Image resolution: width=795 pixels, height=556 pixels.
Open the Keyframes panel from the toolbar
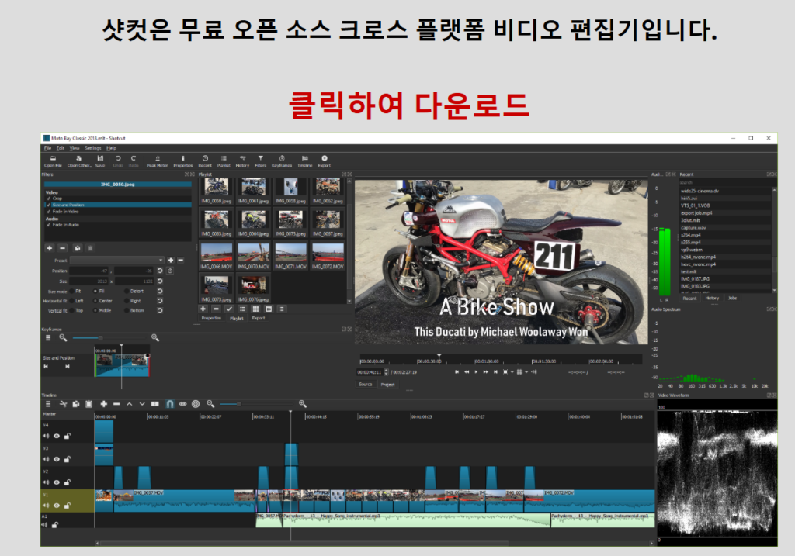[x=281, y=159]
